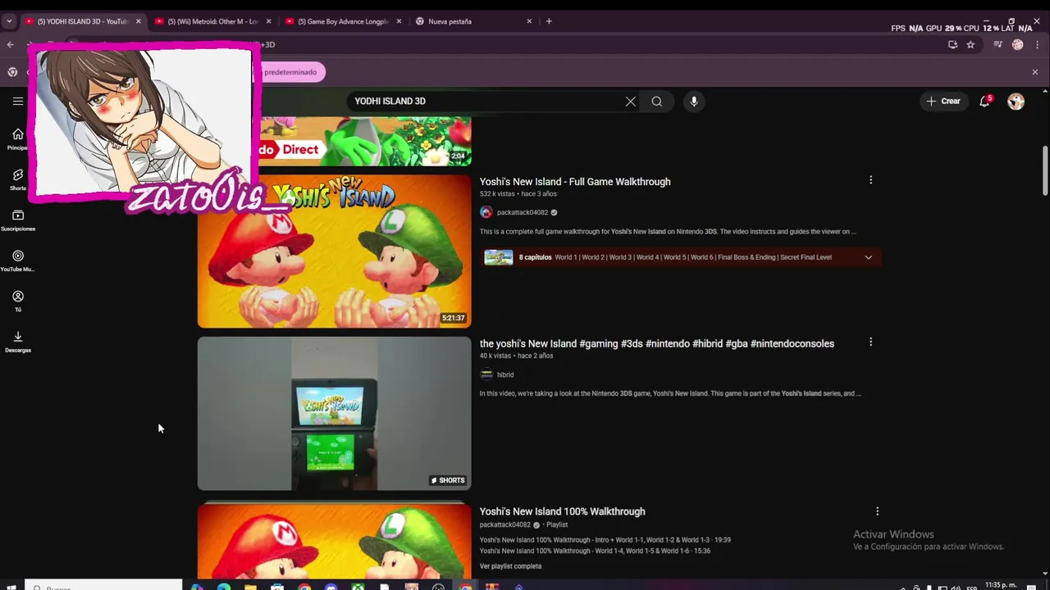
Task: Open options menu for Full Game Walkthrough
Action: pyautogui.click(x=870, y=180)
